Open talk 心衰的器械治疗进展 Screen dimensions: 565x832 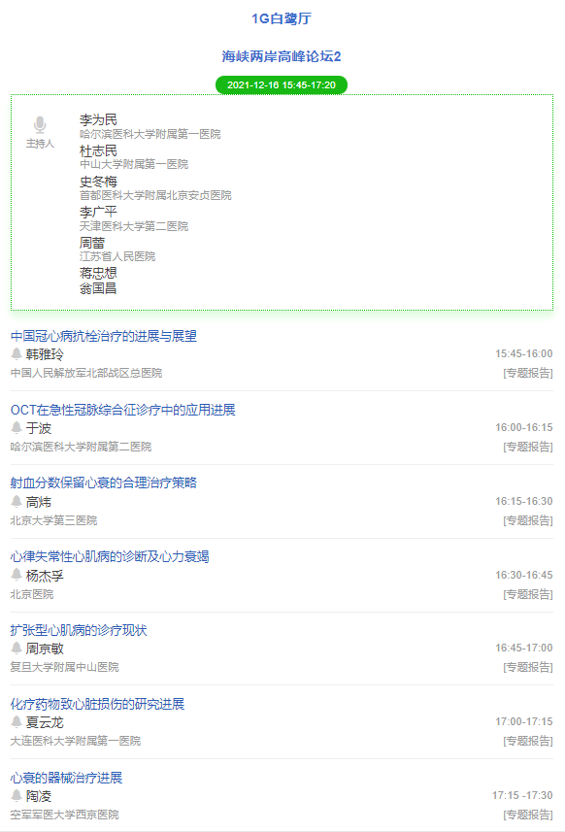click(66, 778)
